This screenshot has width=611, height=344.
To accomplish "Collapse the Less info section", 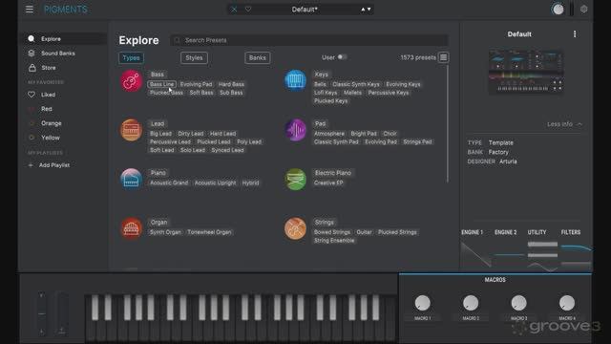I will (x=564, y=124).
